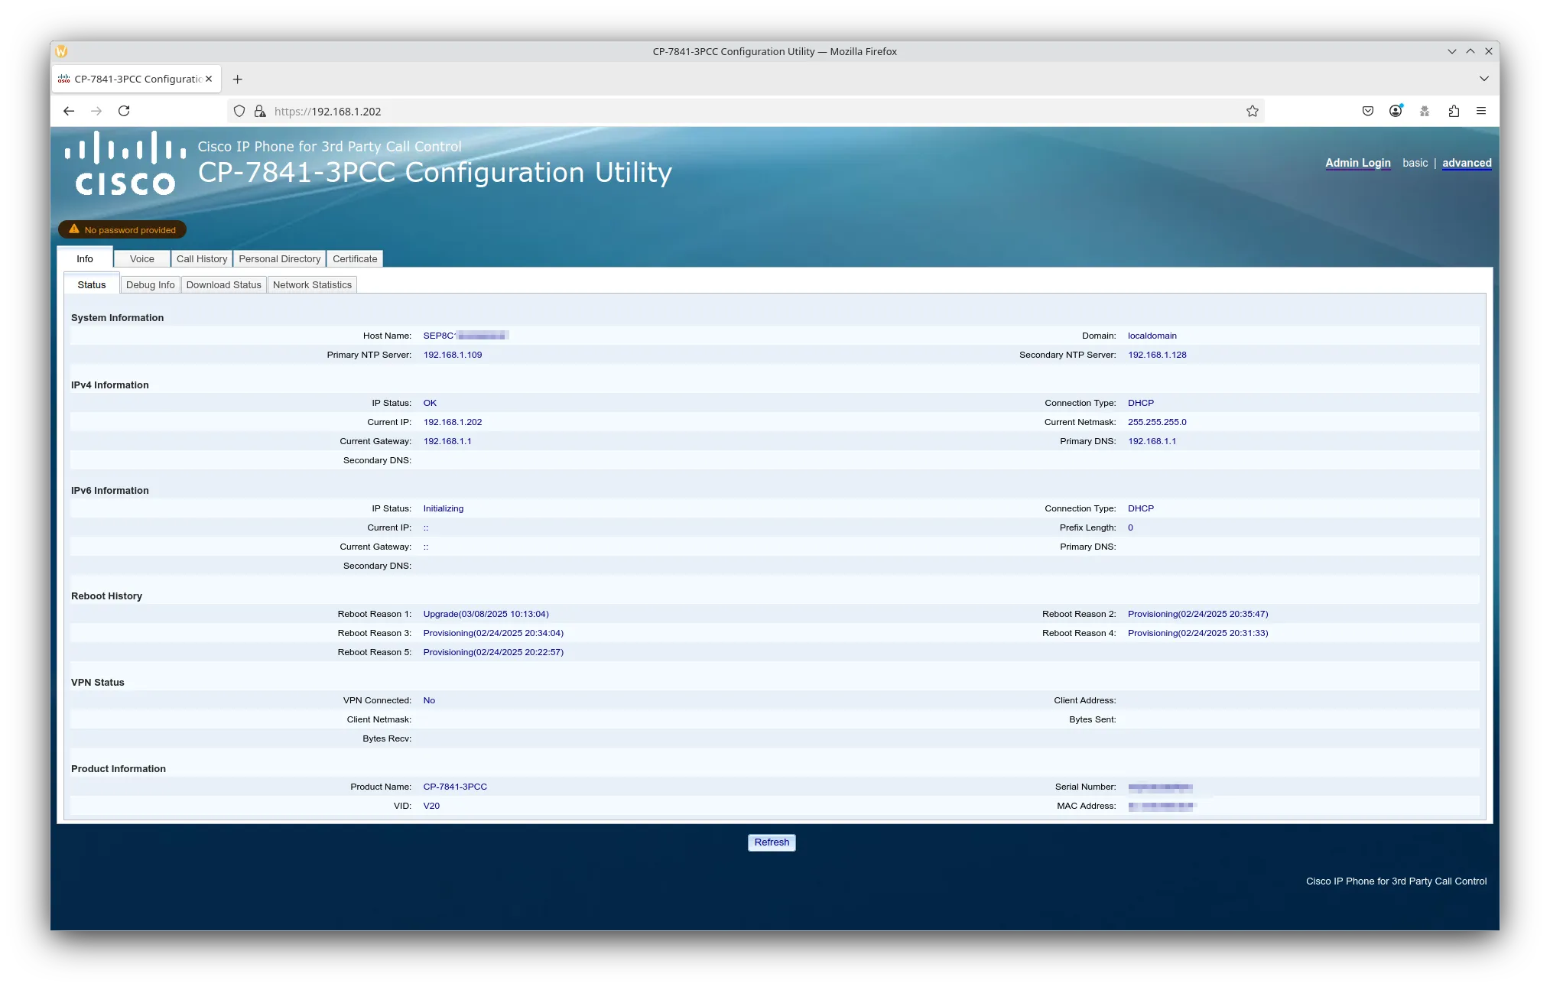Reload the page with the refresh icon
Image resolution: width=1550 pixels, height=990 pixels.
tap(124, 111)
